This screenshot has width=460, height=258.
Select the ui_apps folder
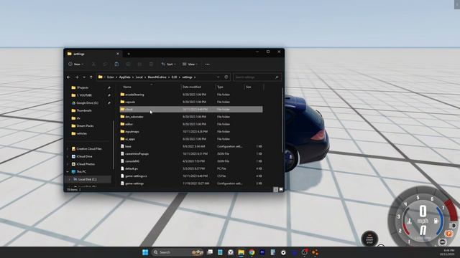(191, 139)
